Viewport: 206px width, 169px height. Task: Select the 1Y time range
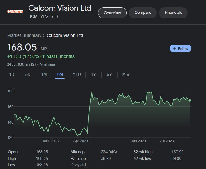(x=93, y=75)
